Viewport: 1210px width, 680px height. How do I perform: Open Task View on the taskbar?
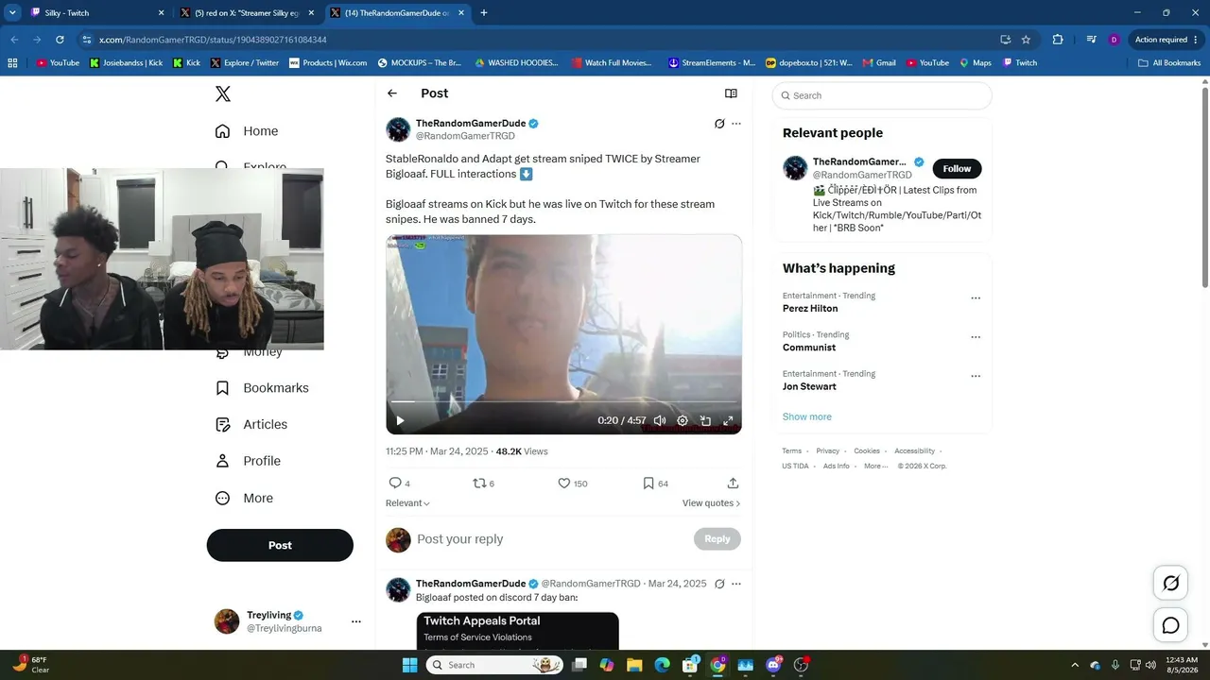579,665
